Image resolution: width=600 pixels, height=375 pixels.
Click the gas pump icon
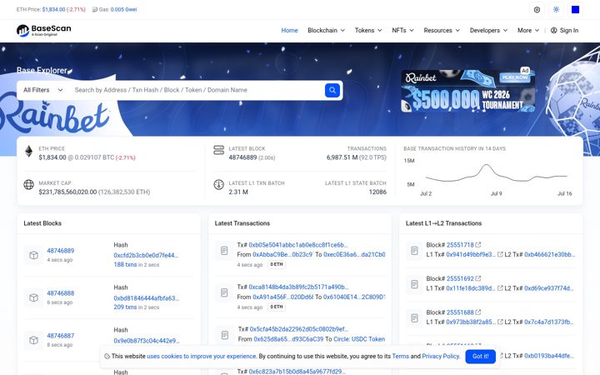coord(94,9)
